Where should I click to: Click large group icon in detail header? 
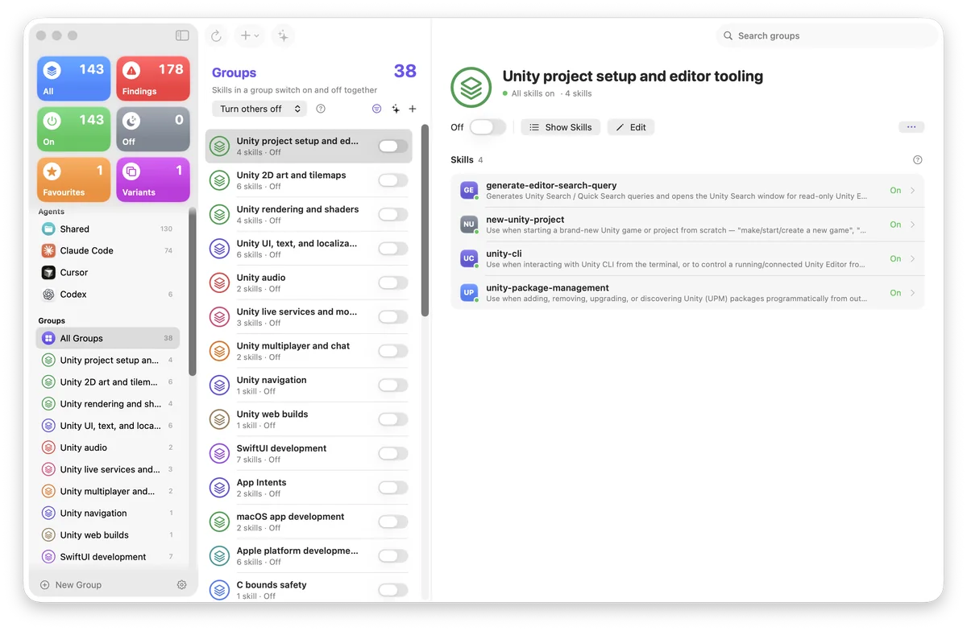[x=471, y=87]
